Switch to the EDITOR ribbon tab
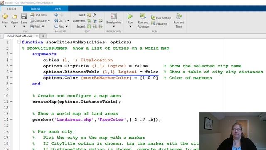 point(12,9)
